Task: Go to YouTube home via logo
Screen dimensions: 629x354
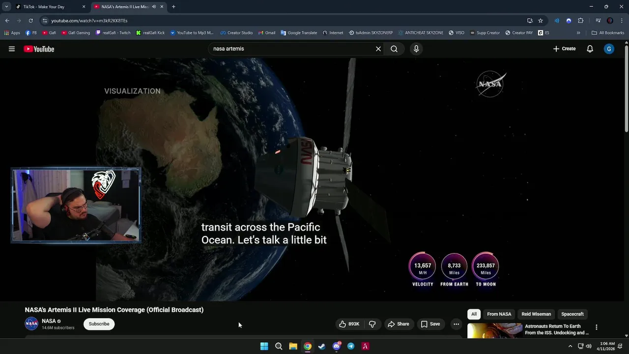Action: tap(39, 49)
